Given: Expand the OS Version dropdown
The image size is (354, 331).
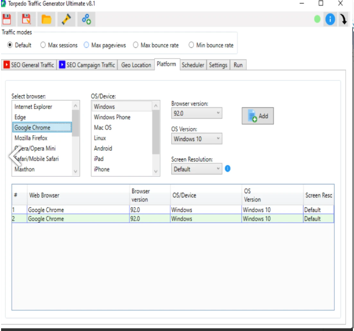Looking at the screenshot, I should (x=197, y=139).
